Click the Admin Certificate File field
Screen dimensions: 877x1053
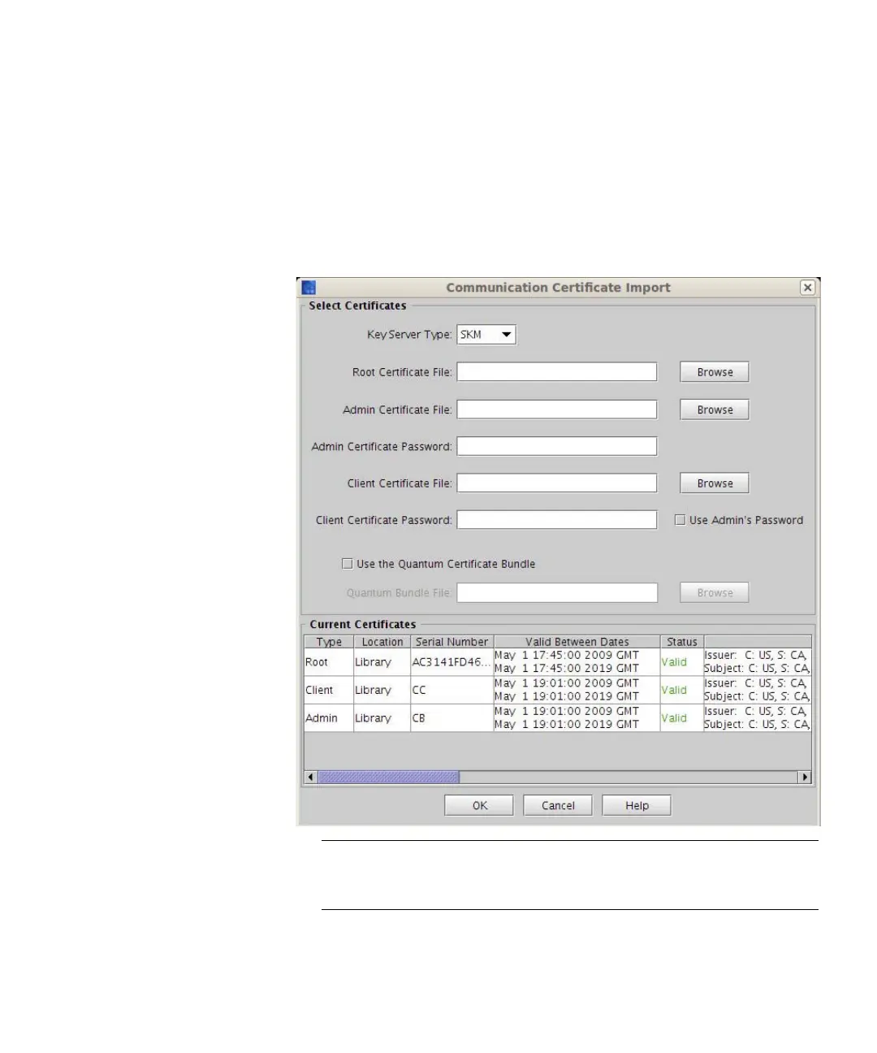557,409
